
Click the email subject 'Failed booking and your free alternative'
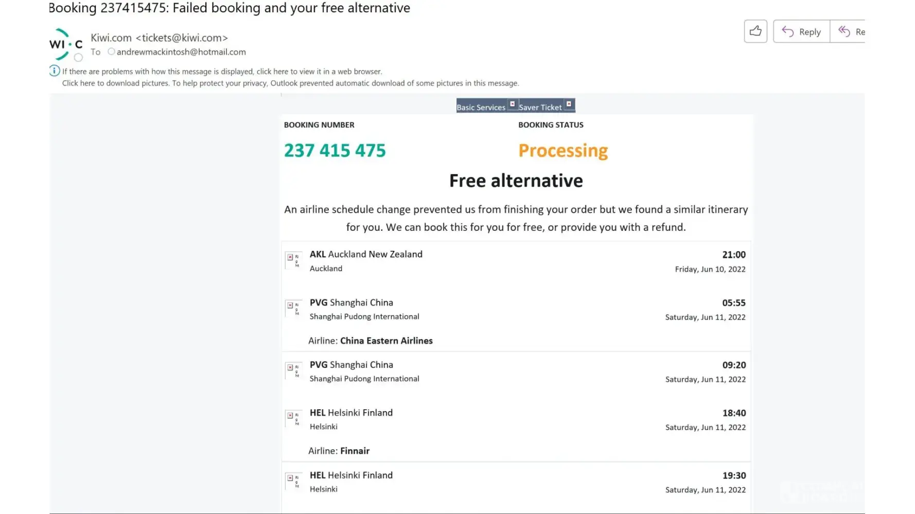(x=291, y=8)
